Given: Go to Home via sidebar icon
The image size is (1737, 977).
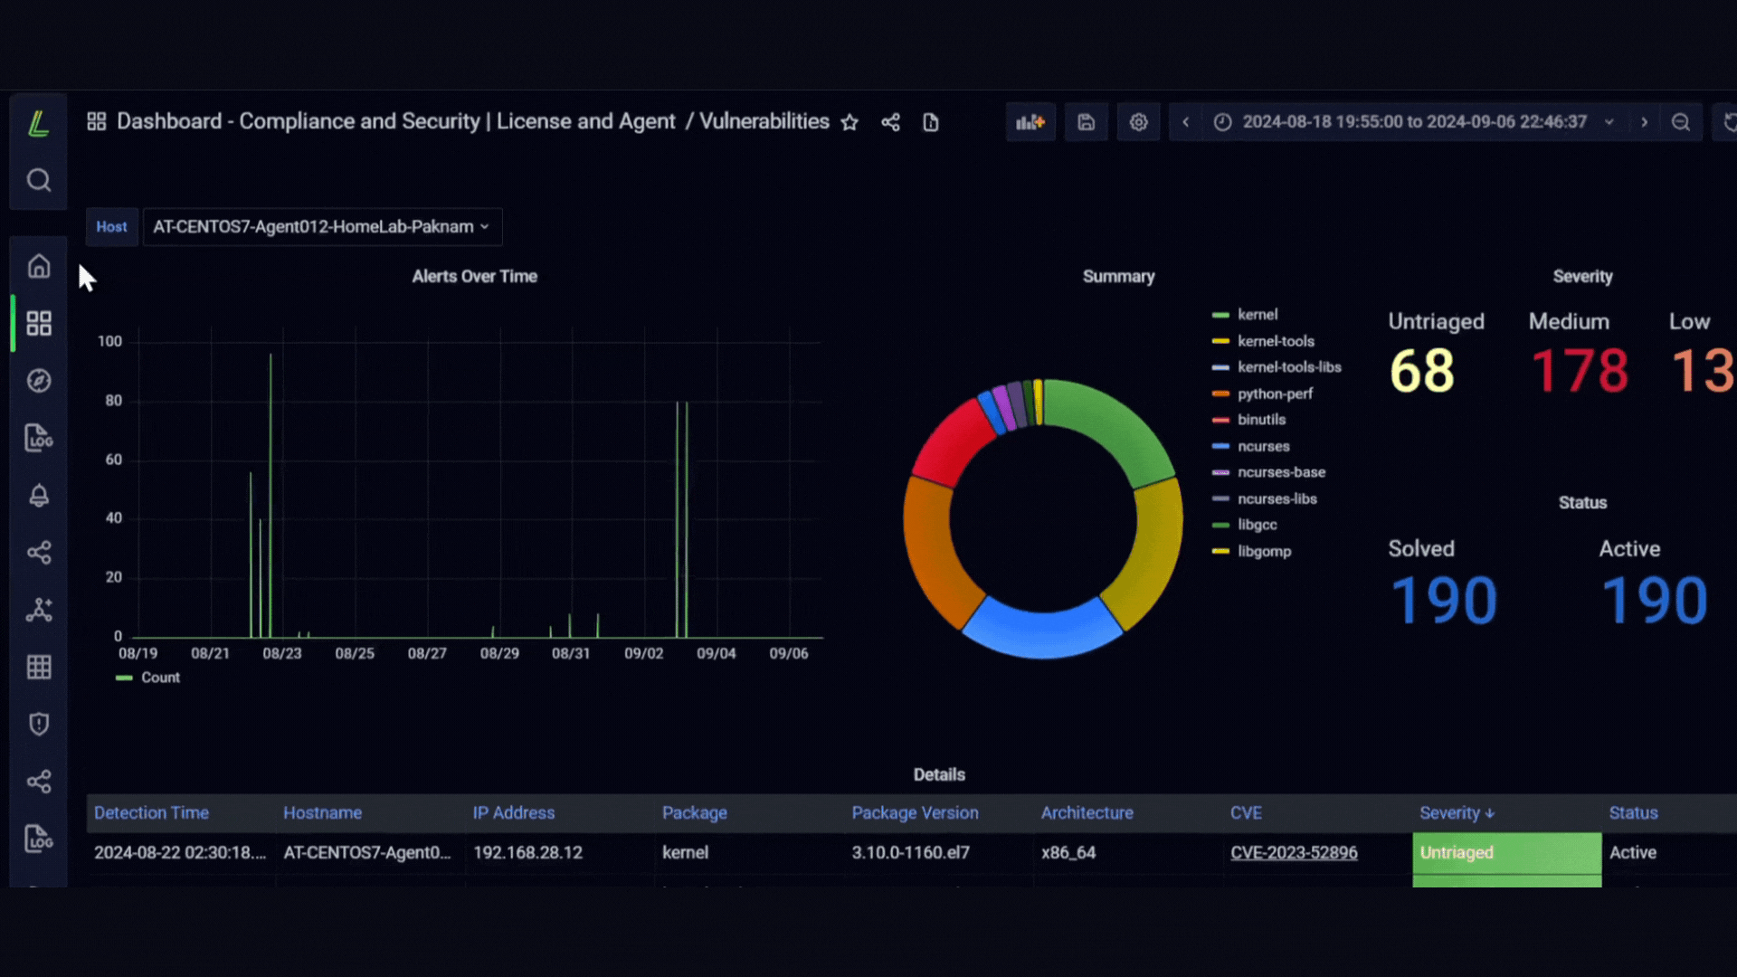Looking at the screenshot, I should (38, 266).
